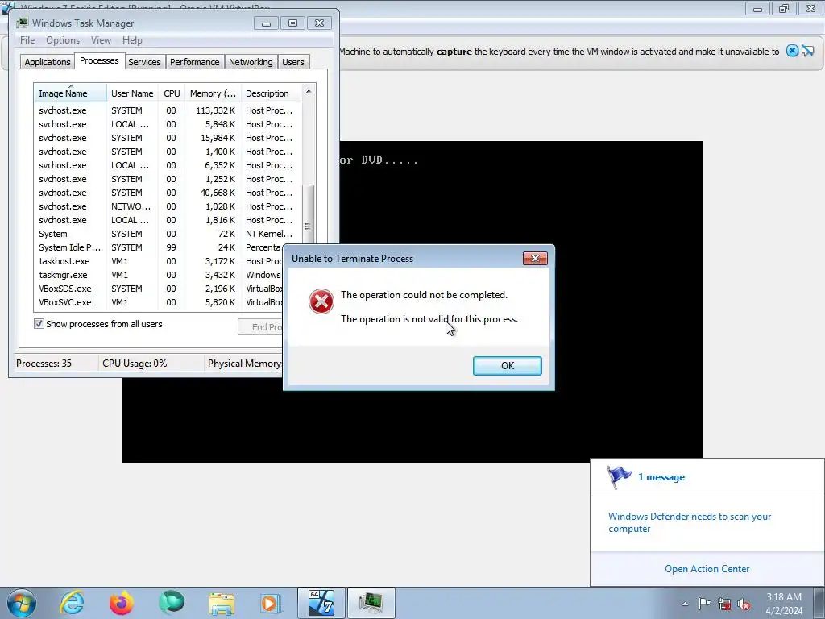The height and width of the screenshot is (619, 825).
Task: Switch to the Networking tab
Action: pyautogui.click(x=251, y=62)
